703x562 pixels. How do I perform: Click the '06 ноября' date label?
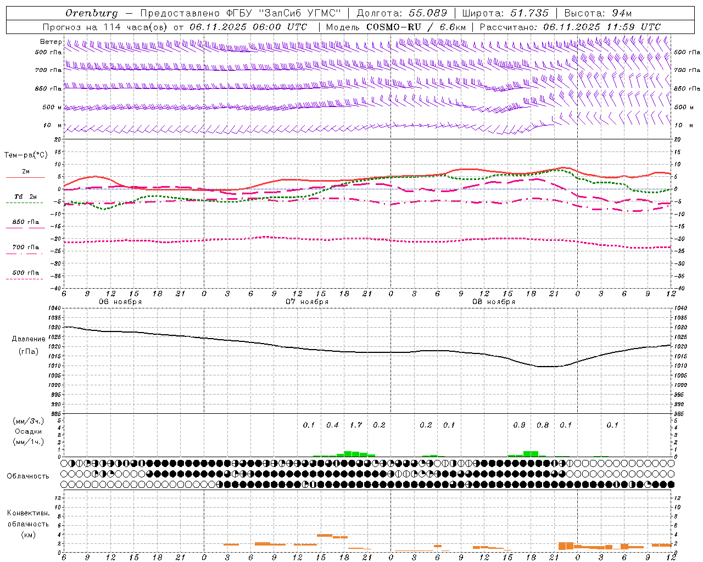pyautogui.click(x=120, y=302)
